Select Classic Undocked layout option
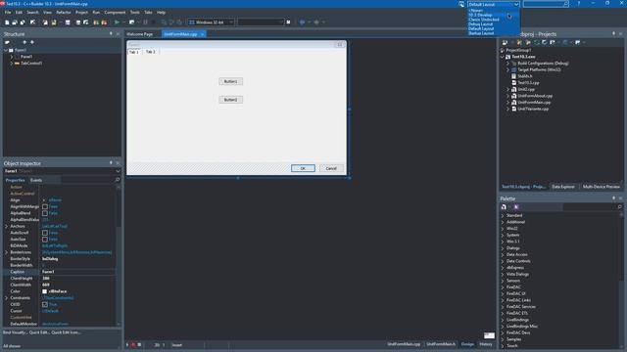This screenshot has width=627, height=352. (x=483, y=20)
